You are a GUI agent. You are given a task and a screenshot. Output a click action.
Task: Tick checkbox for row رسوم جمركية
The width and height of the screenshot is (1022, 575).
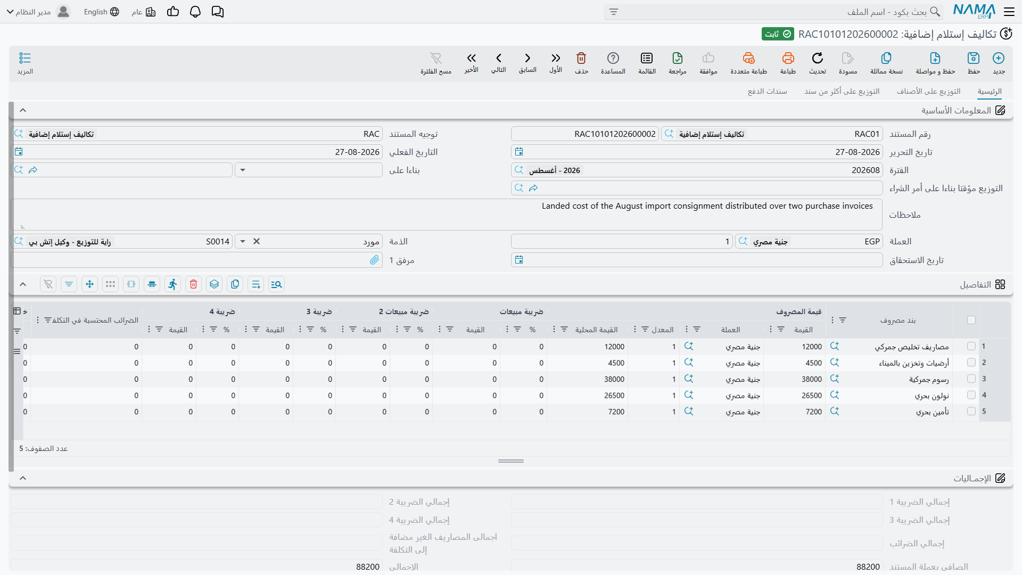971,379
